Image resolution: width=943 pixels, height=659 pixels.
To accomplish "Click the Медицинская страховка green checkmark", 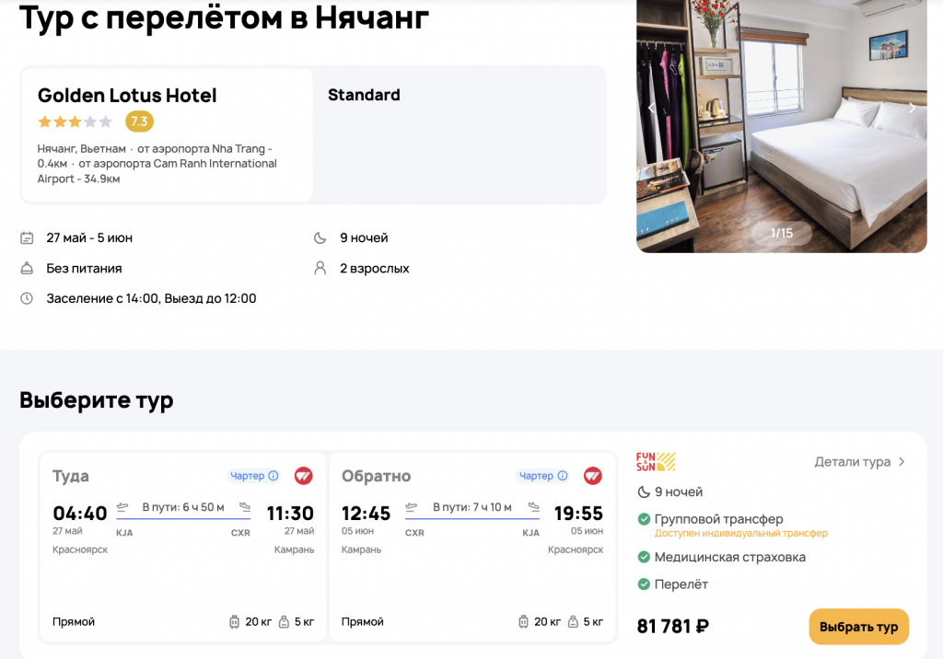I will point(644,557).
